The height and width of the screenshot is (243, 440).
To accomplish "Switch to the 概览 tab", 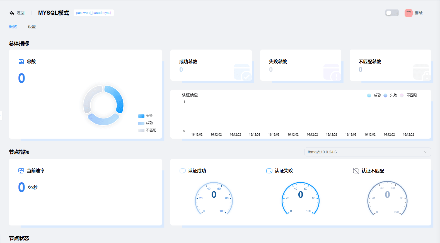I will pyautogui.click(x=13, y=27).
